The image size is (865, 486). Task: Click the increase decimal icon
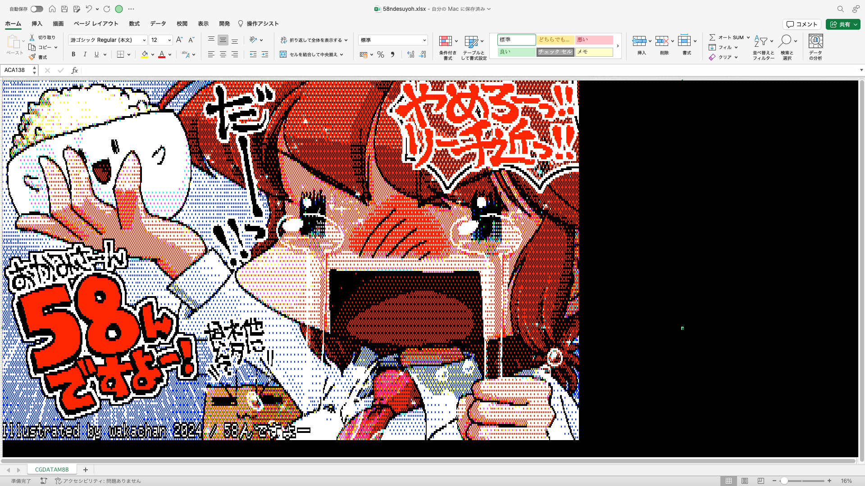pos(411,54)
